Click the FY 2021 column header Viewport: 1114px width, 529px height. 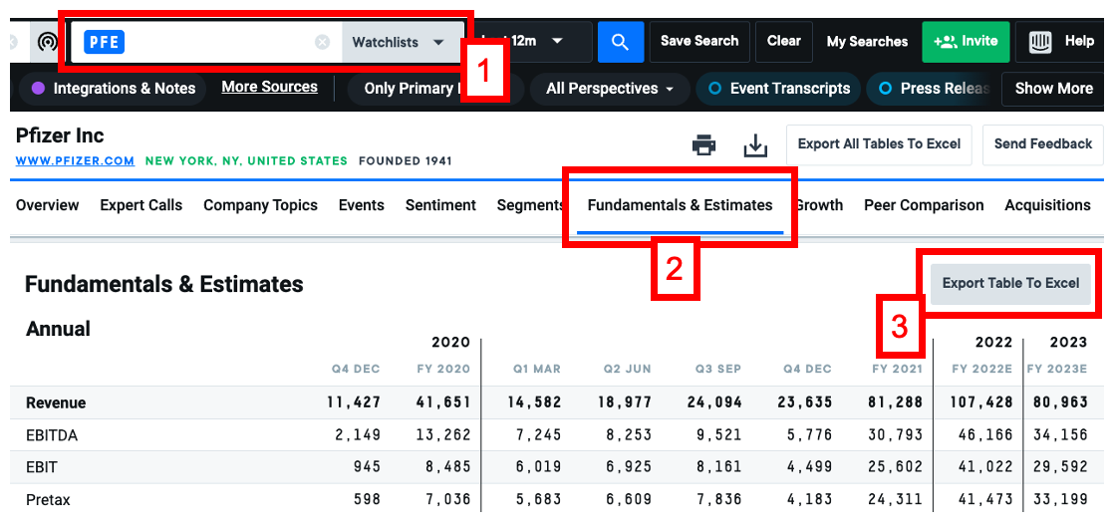pyautogui.click(x=898, y=370)
